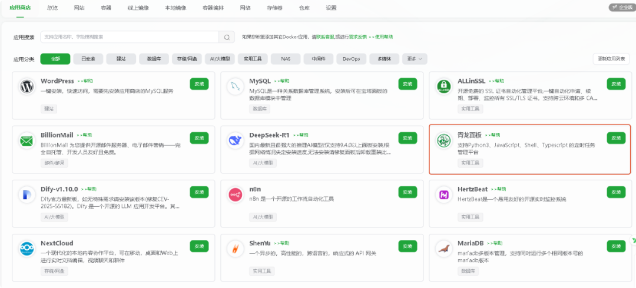
Task: Click 更新应用列表 button
Action: tap(612, 59)
